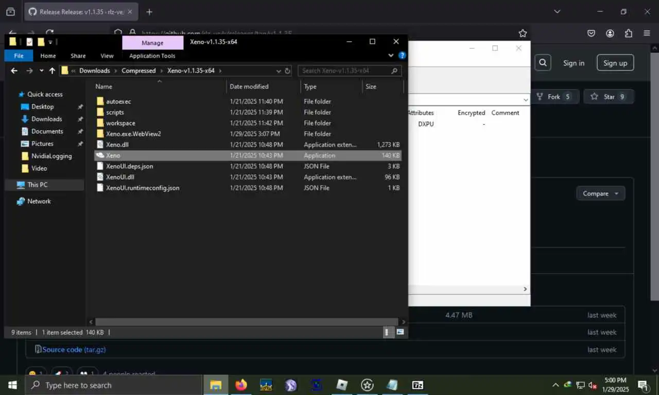Open Firefox from the taskbar

click(x=241, y=385)
